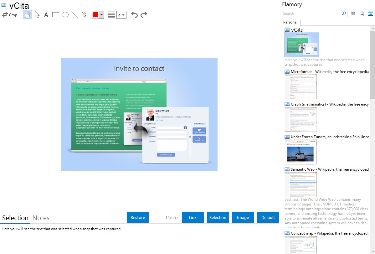Click the Flamory search field
The width and height of the screenshot is (375, 254).
(x=312, y=13)
